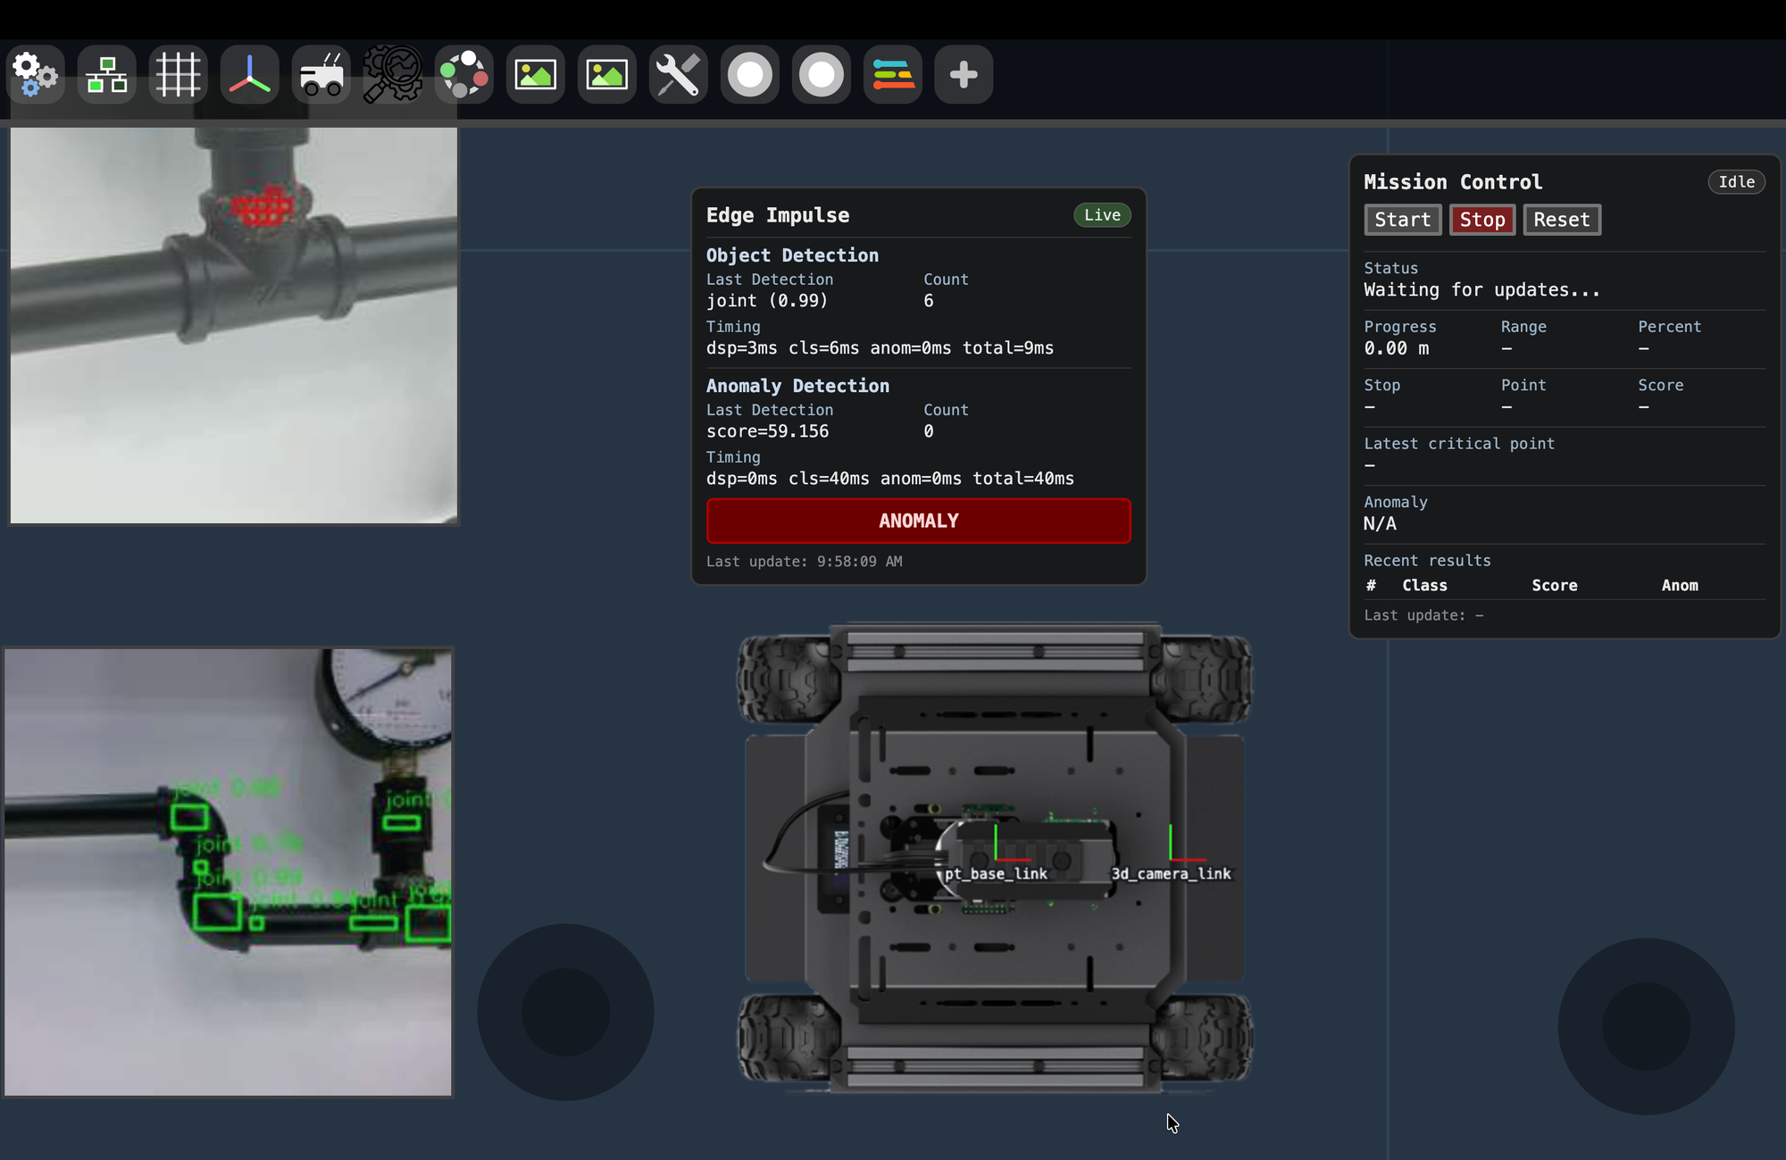1786x1160 pixels.
Task: Open the topic graph nodes icon
Action: pyautogui.click(x=463, y=74)
